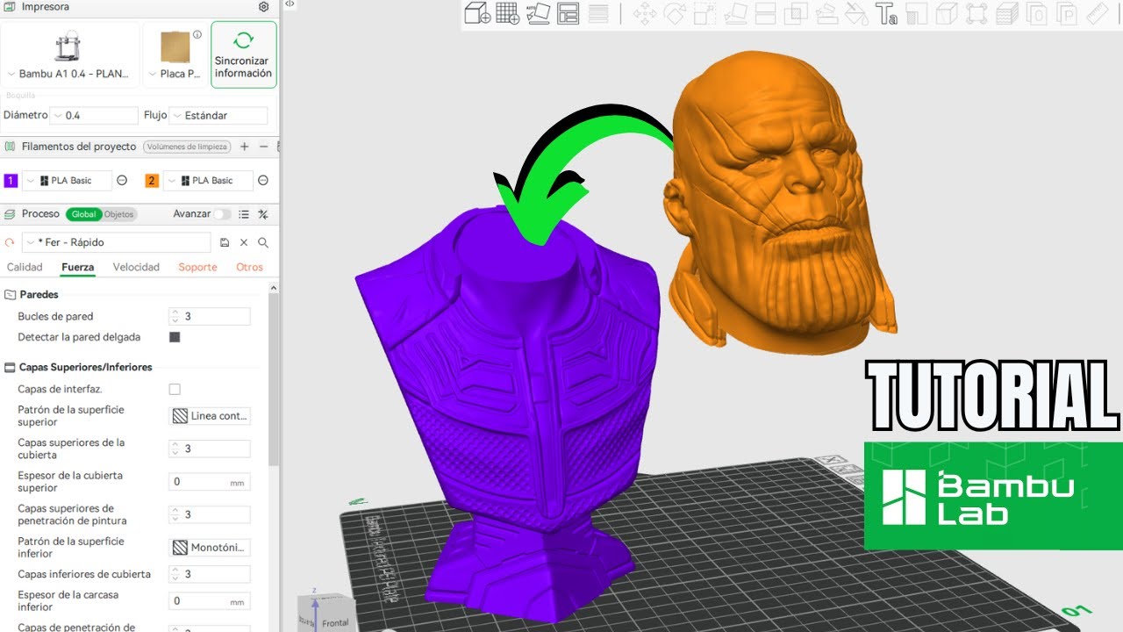Open Volúmenes de limpieza
This screenshot has height=632, width=1123.
click(187, 147)
